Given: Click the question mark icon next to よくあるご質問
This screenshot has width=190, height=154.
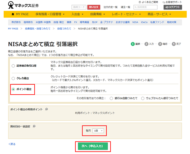Looking at the screenshot, I should click(x=140, y=2).
